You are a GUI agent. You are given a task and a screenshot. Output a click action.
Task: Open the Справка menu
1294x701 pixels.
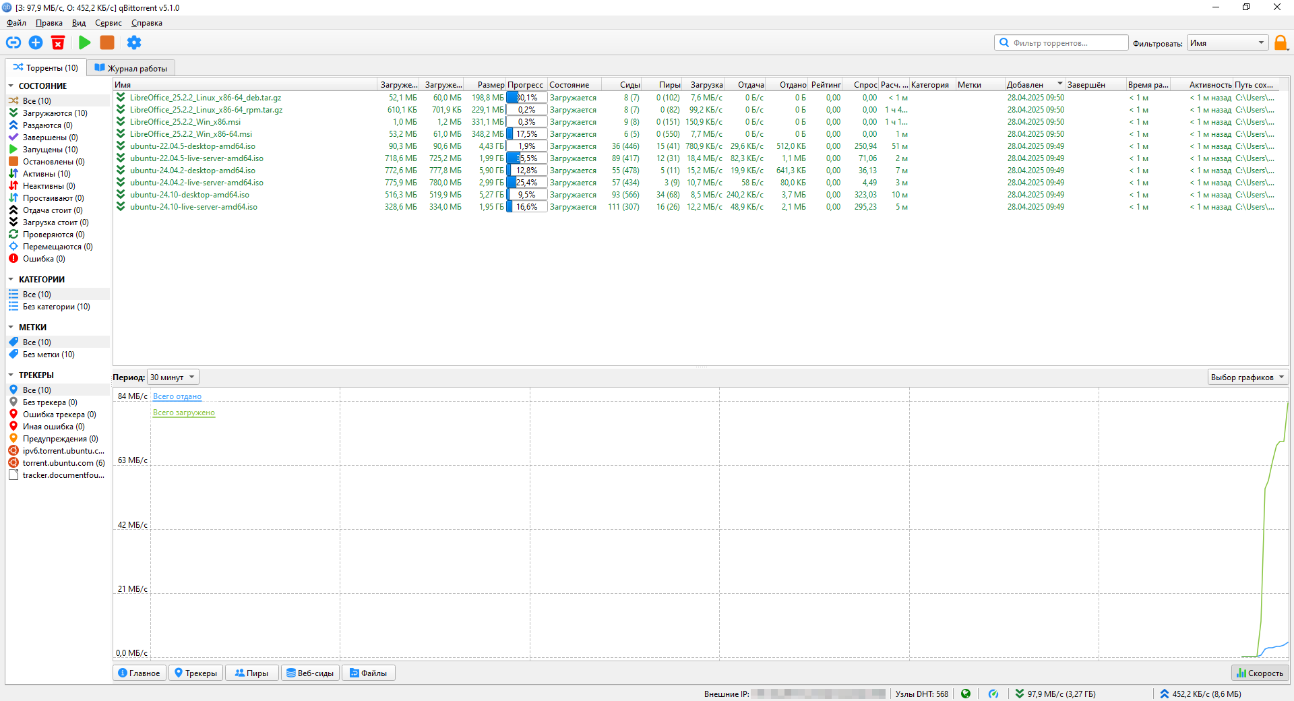tap(147, 23)
